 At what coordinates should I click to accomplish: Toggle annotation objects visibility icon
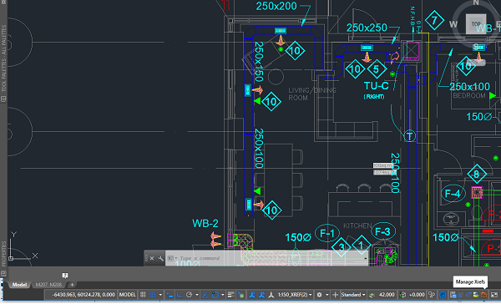pyautogui.click(x=252, y=295)
